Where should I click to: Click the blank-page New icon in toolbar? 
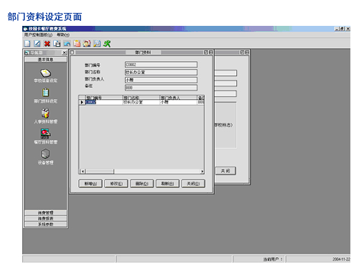coord(27,44)
